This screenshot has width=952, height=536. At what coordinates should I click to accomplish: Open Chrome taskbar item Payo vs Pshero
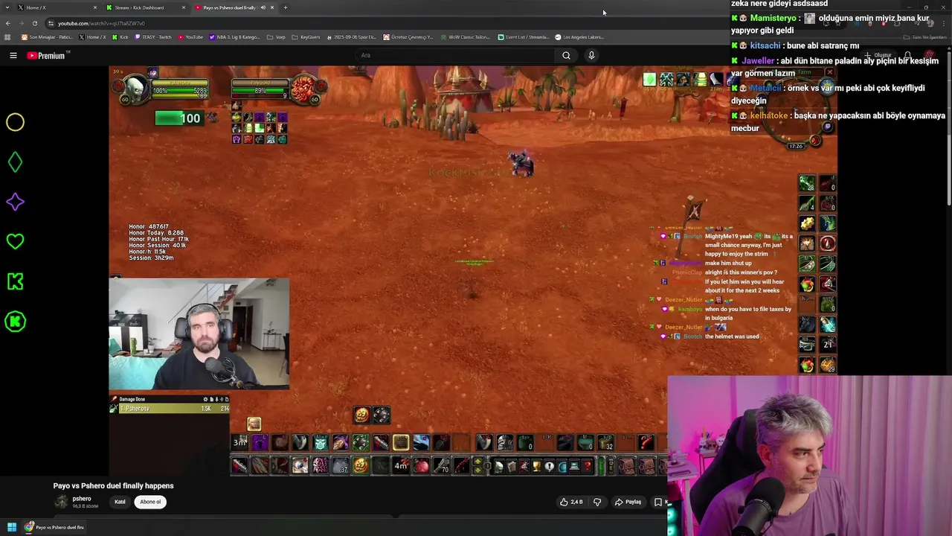coord(54,527)
